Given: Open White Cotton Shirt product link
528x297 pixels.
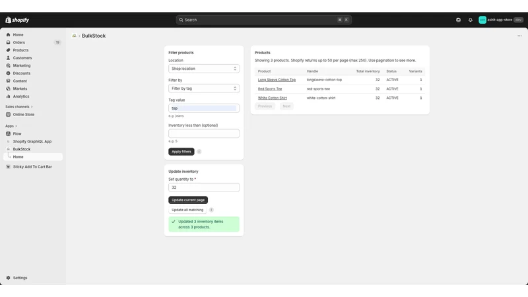Looking at the screenshot, I should pos(273,98).
